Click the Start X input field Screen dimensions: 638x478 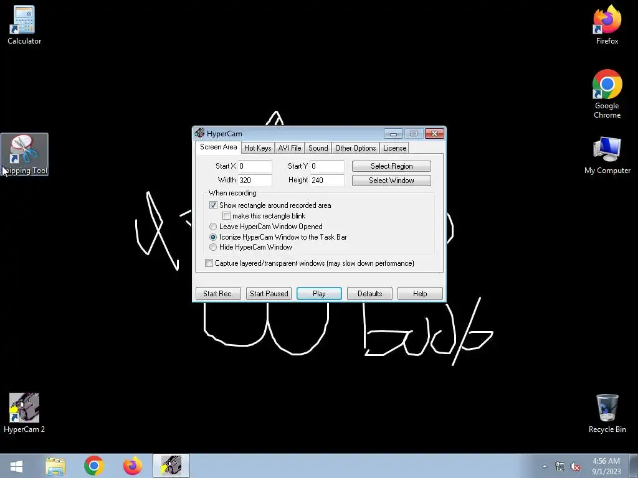[255, 166]
